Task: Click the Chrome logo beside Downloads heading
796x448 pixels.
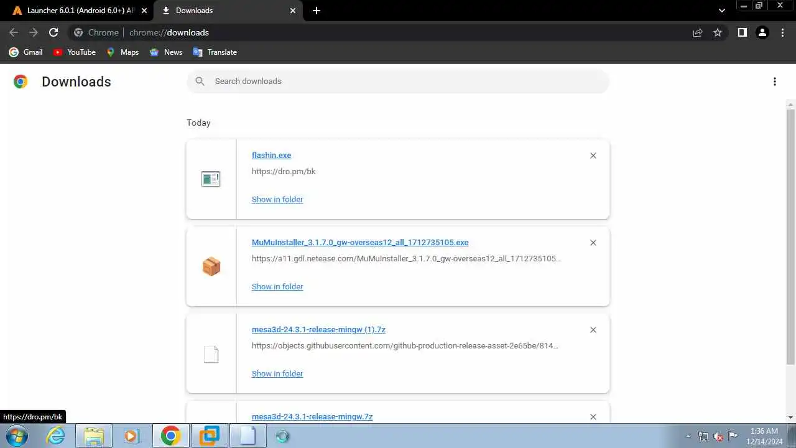Action: 21,82
